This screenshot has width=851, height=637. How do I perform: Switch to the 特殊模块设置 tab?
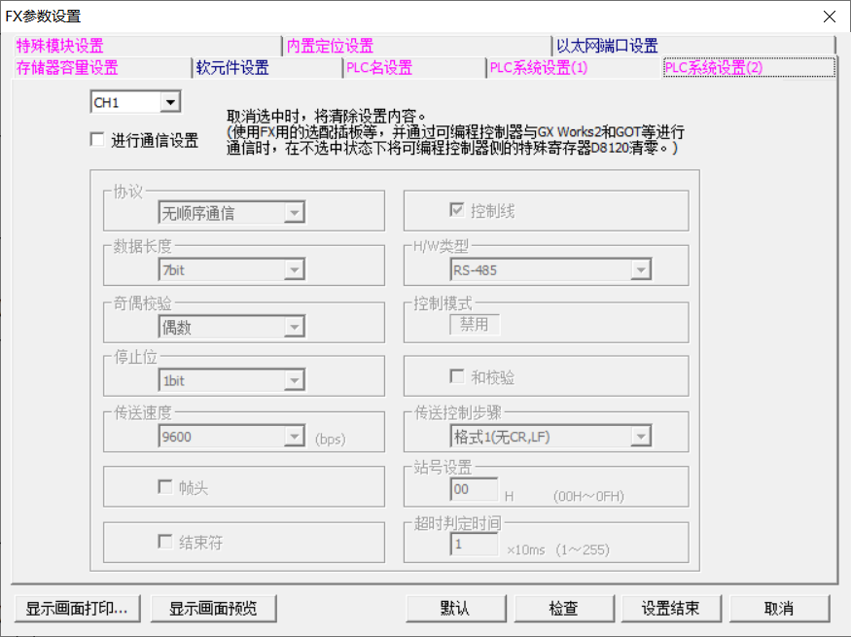[60, 46]
